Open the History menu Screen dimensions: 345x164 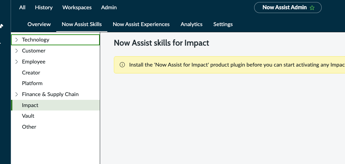pos(44,8)
